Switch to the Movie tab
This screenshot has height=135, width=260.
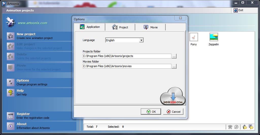(x=150, y=27)
